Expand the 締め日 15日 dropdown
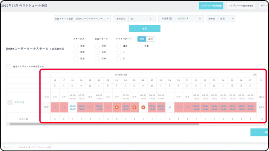This screenshot has width=269, height=151. [x=226, y=19]
